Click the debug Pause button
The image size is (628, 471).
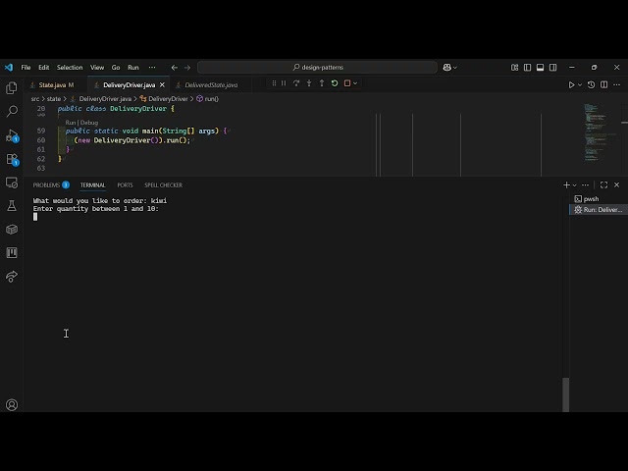click(284, 83)
